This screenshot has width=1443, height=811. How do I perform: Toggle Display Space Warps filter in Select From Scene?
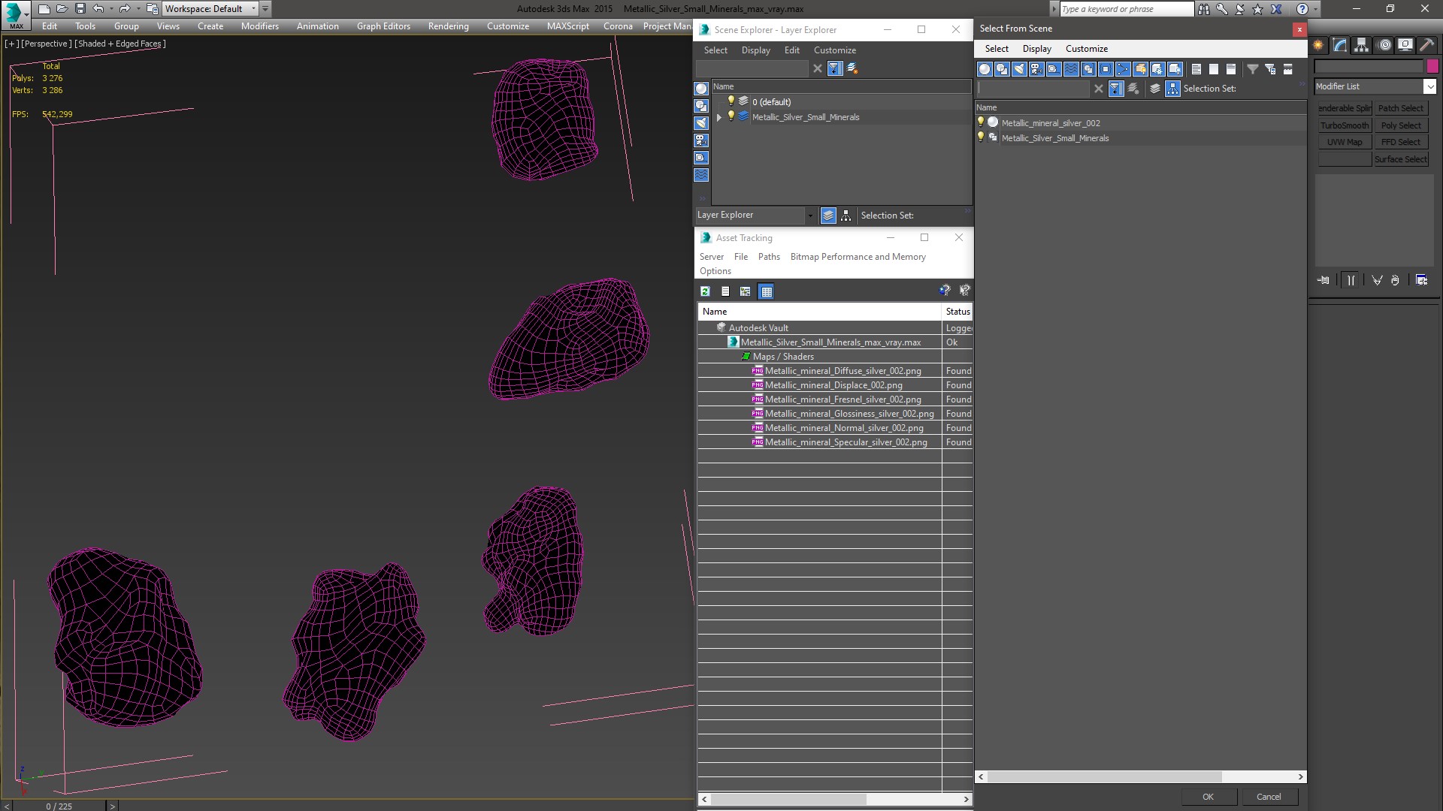pyautogui.click(x=1071, y=69)
